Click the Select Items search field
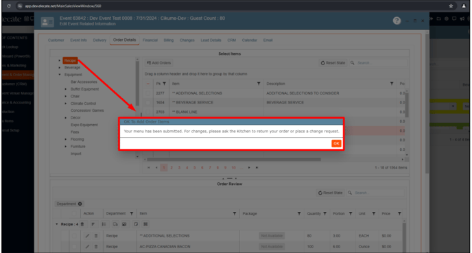Image resolution: width=472 pixels, height=253 pixels. (x=381, y=63)
